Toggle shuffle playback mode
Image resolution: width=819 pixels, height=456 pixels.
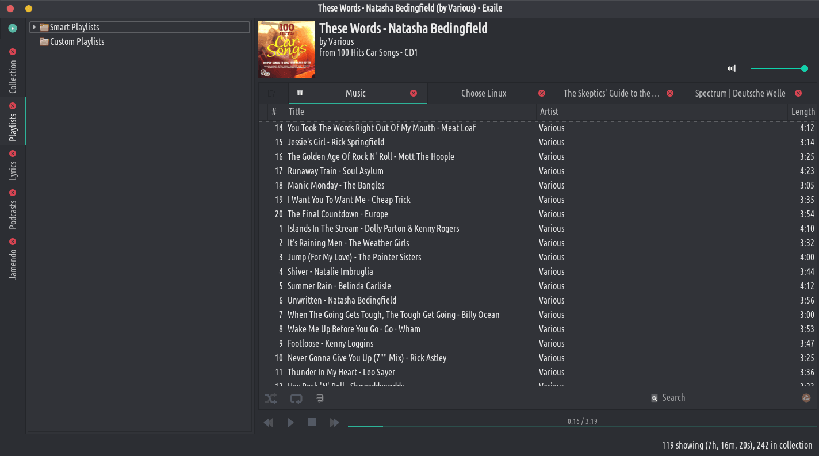click(270, 398)
